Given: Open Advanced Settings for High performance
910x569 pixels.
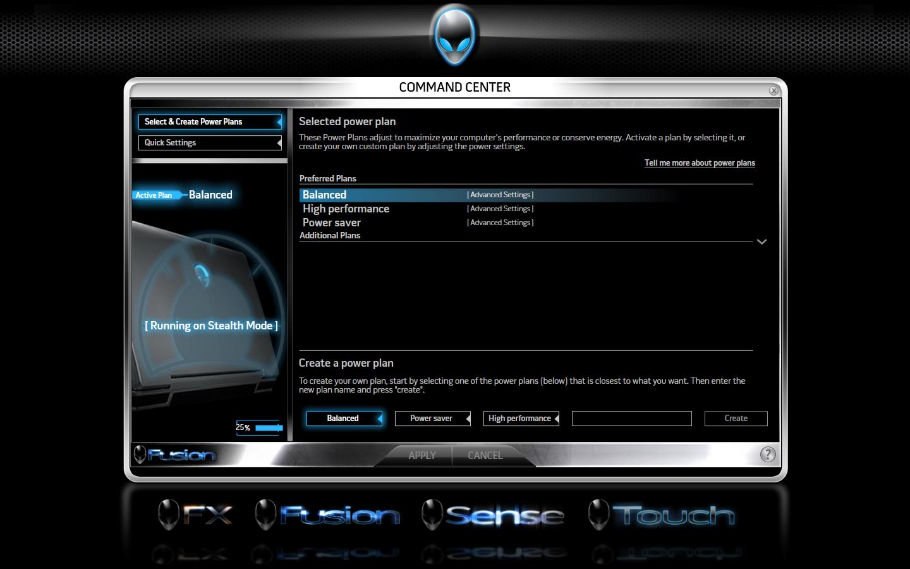Looking at the screenshot, I should click(500, 209).
